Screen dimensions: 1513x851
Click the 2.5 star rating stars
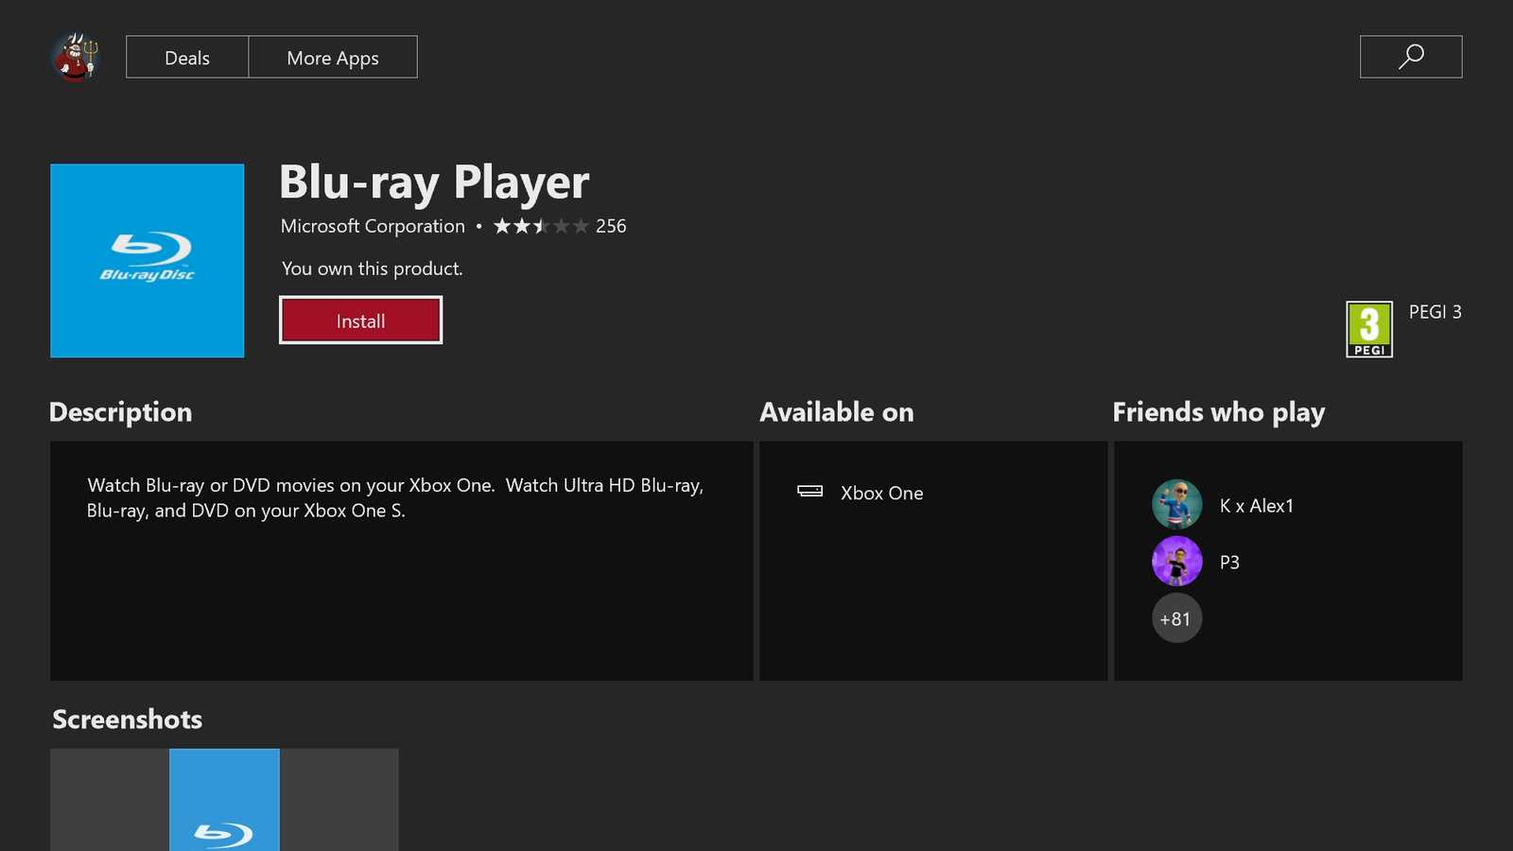pos(541,226)
